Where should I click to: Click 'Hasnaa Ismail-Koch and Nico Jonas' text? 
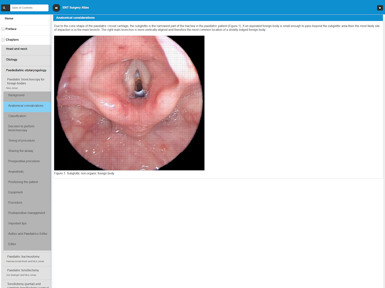coord(25,261)
